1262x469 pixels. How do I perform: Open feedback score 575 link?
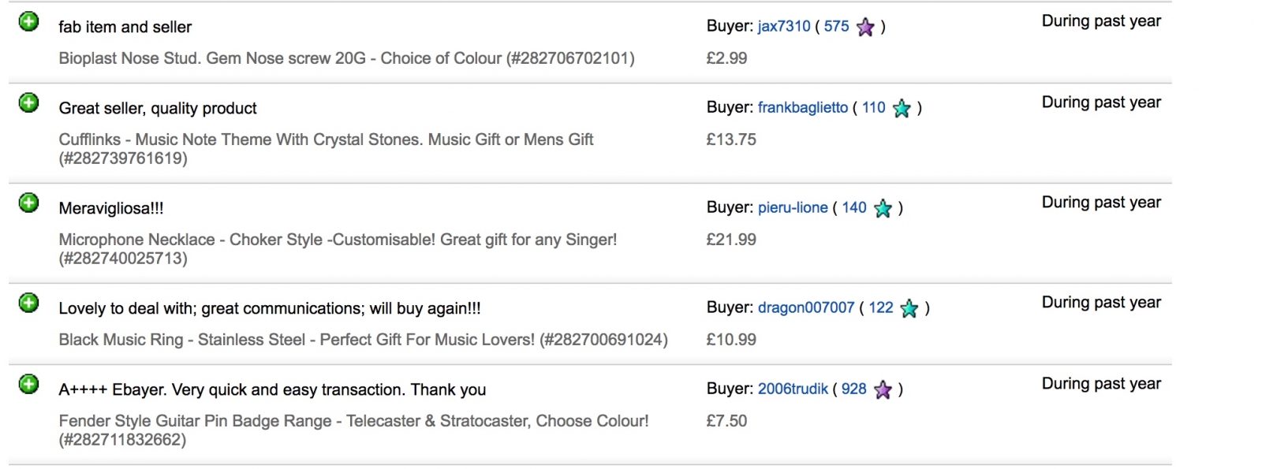coord(837,26)
